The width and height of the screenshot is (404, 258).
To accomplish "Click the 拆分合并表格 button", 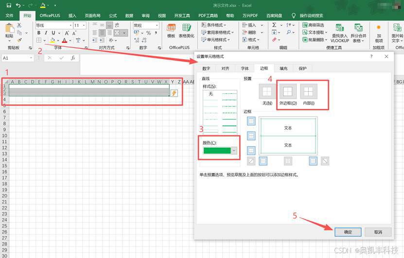I will [358, 33].
